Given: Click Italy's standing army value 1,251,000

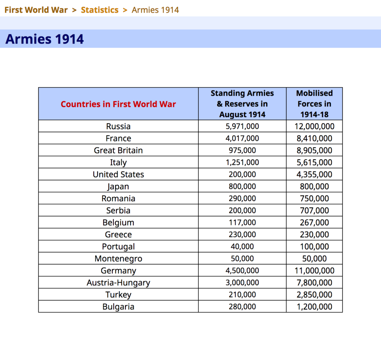Looking at the screenshot, I should 242,162.
